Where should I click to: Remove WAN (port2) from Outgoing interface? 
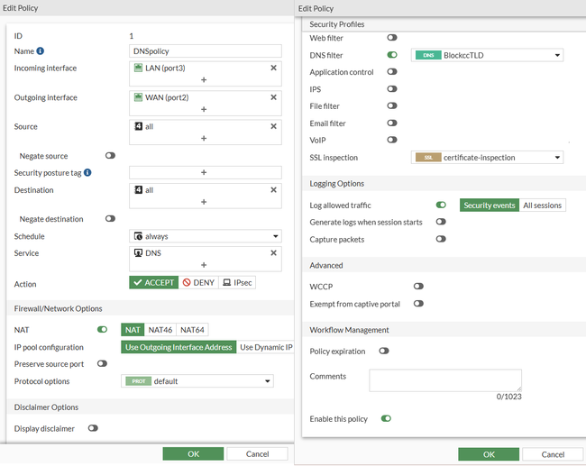pyautogui.click(x=273, y=96)
